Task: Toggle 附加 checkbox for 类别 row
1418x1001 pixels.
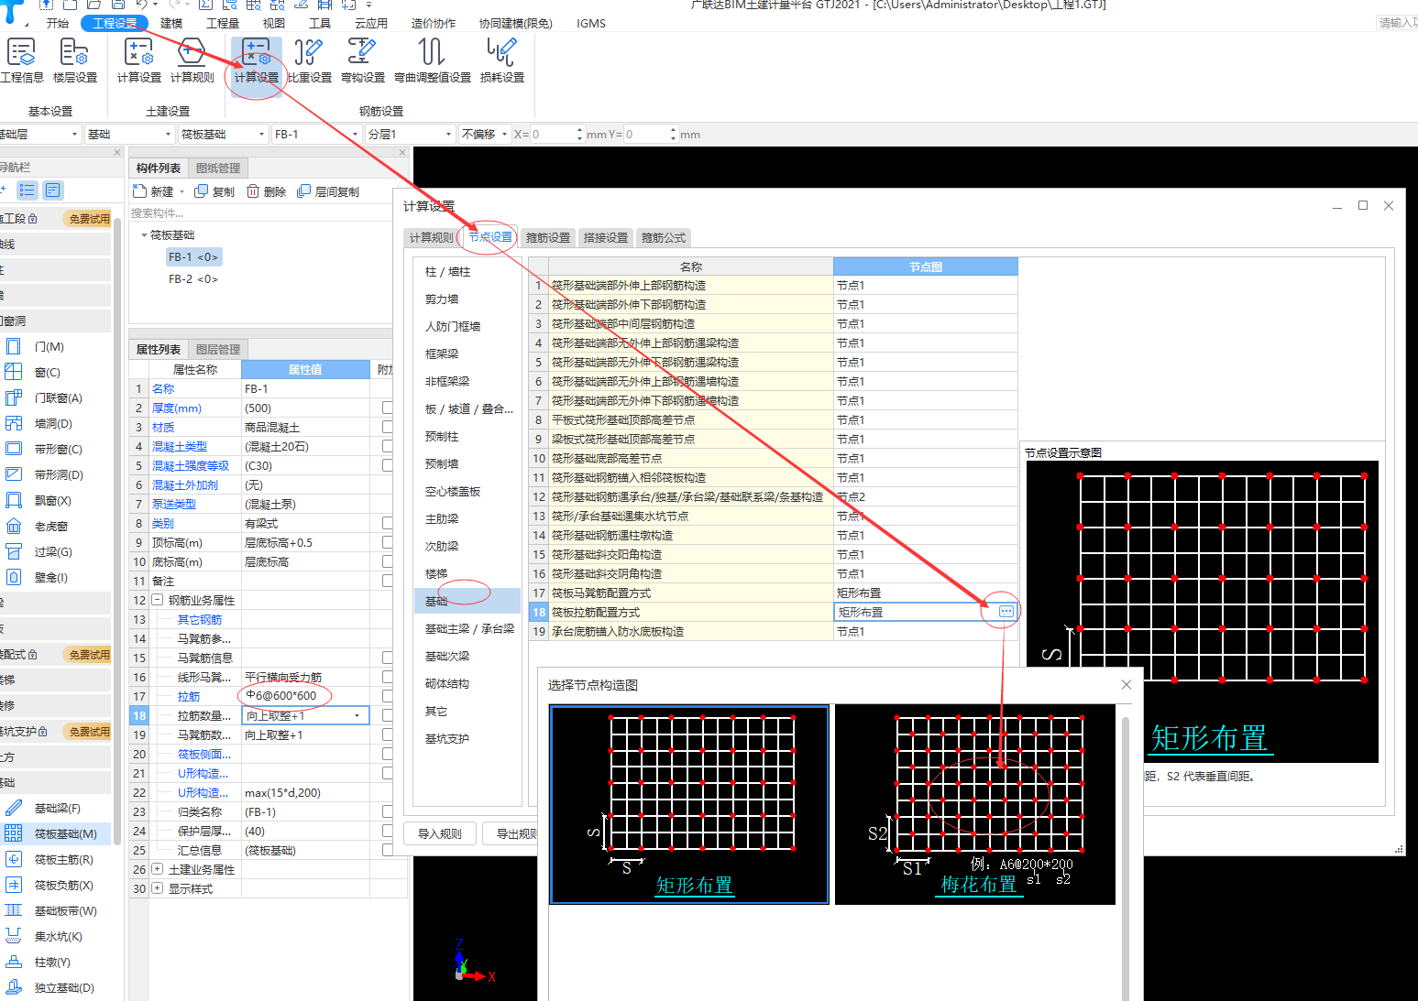Action: pyautogui.click(x=388, y=524)
